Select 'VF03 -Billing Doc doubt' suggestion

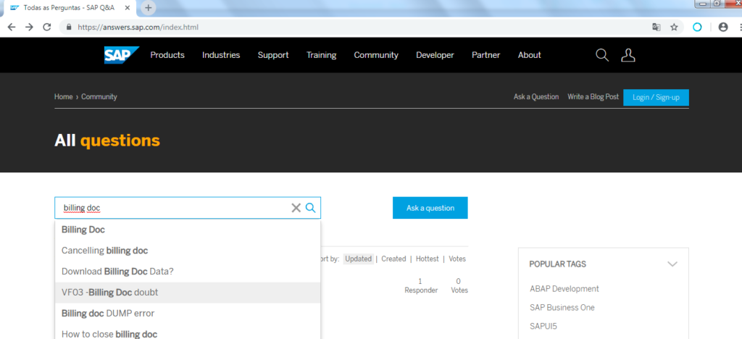pos(188,292)
